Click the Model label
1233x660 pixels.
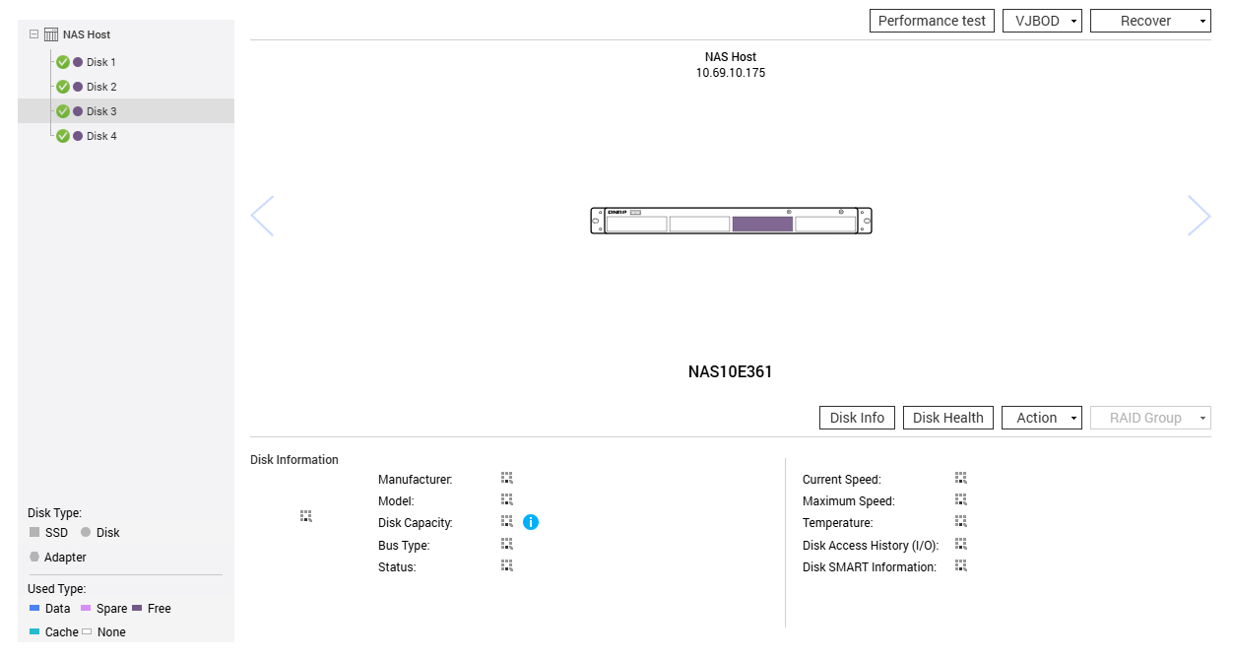click(396, 501)
